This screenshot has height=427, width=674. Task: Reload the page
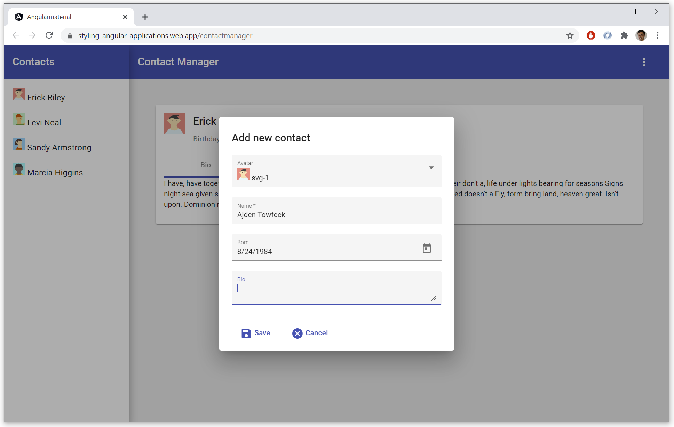point(49,35)
